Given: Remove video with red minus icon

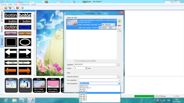Looking at the screenshot, I should pyautogui.click(x=119, y=25).
